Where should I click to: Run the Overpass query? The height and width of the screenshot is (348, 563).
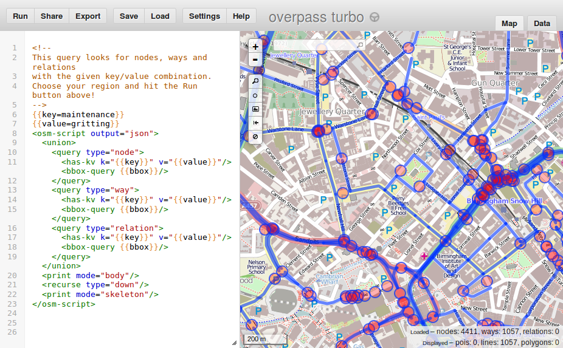point(20,16)
